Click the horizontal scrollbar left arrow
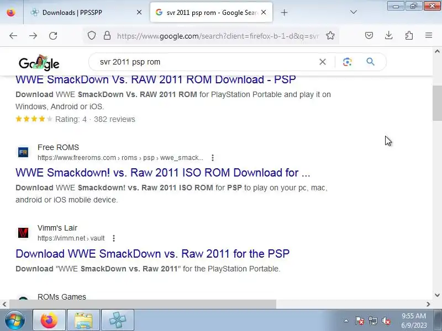 pos(4,304)
